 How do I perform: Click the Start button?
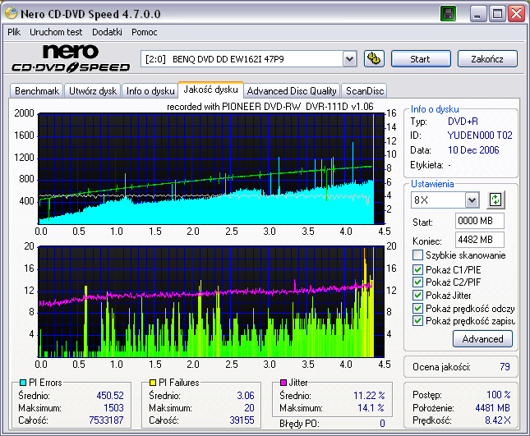421,59
